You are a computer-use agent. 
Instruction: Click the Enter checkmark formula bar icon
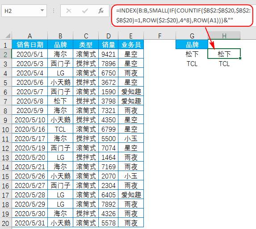[85, 11]
